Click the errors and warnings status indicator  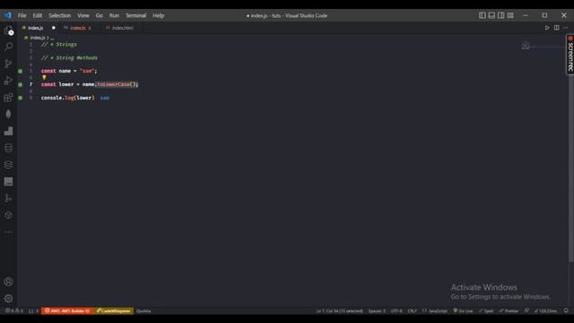click(x=14, y=310)
